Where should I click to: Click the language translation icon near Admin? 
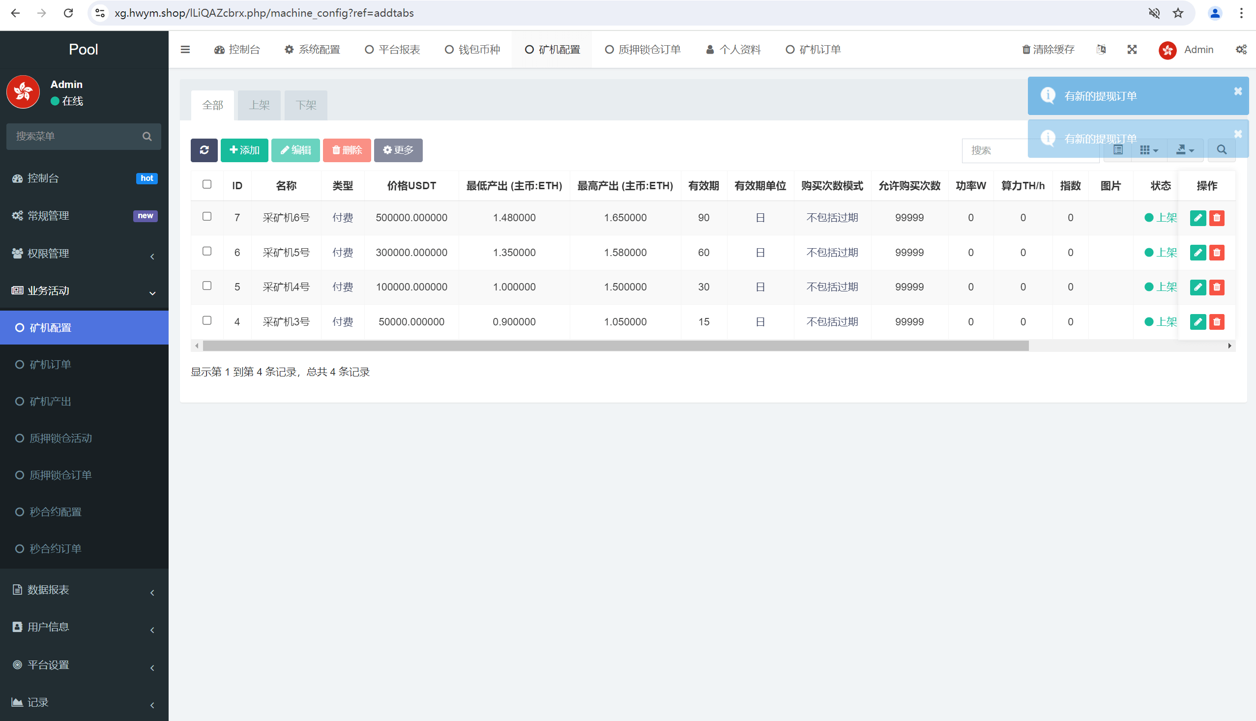point(1101,50)
